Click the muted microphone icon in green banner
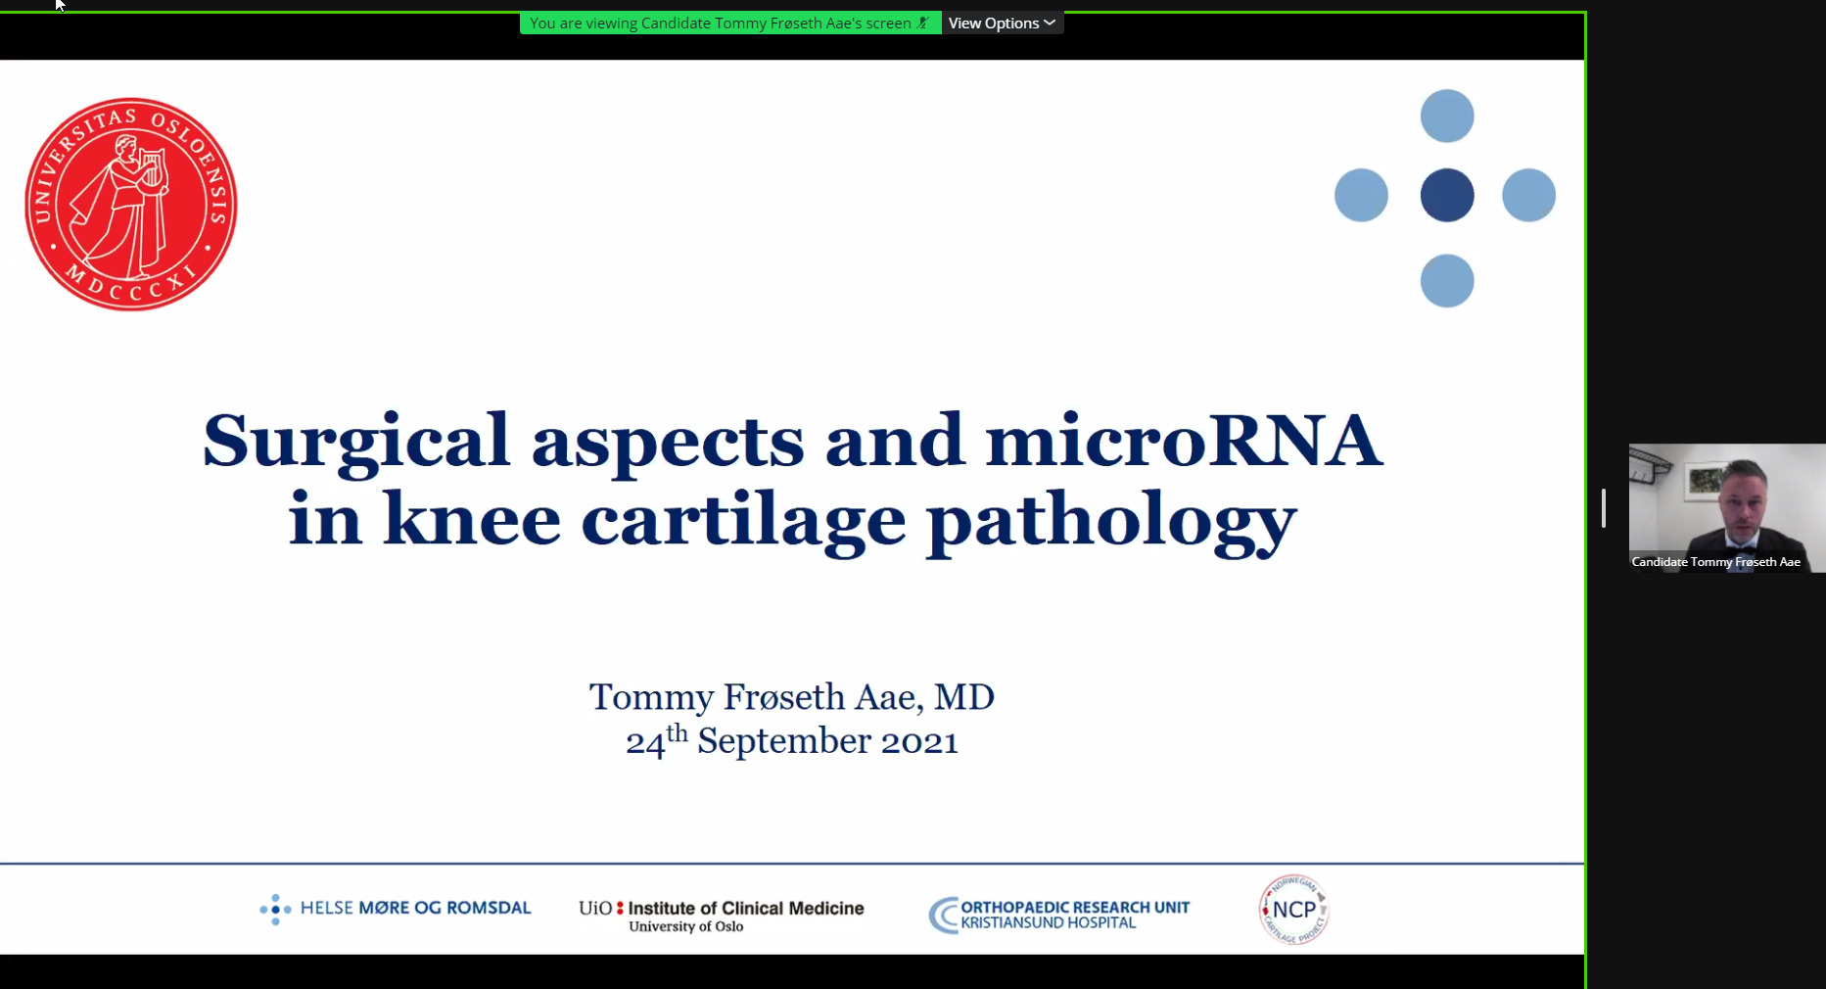Image resolution: width=1826 pixels, height=989 pixels. 922,23
